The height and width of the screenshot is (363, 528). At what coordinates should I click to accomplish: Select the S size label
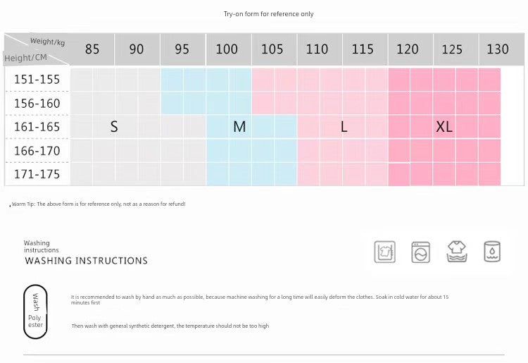(114, 127)
